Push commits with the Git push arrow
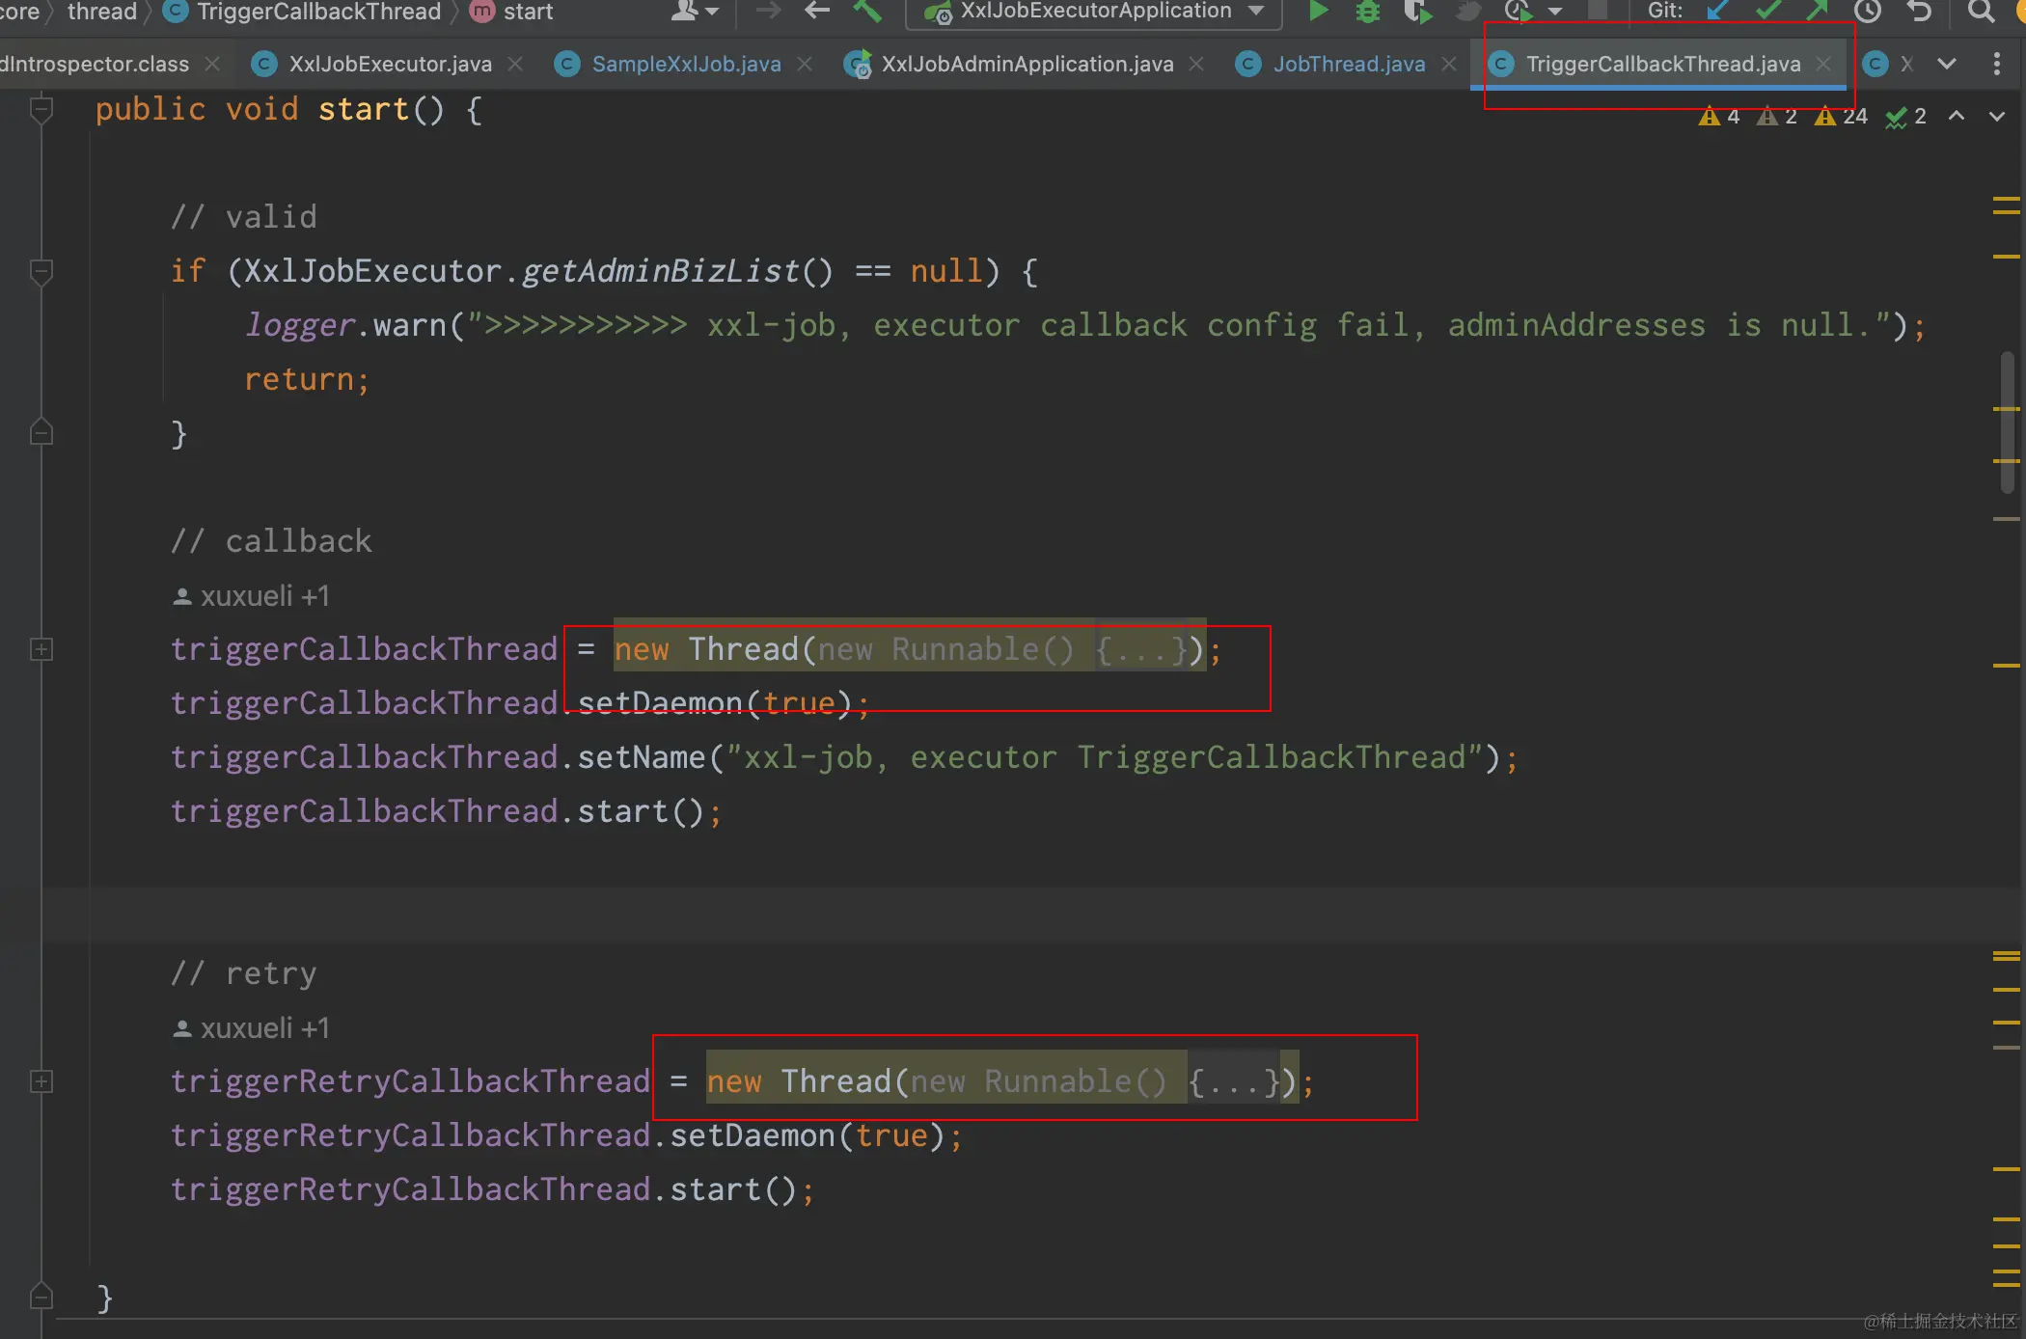 1818,12
